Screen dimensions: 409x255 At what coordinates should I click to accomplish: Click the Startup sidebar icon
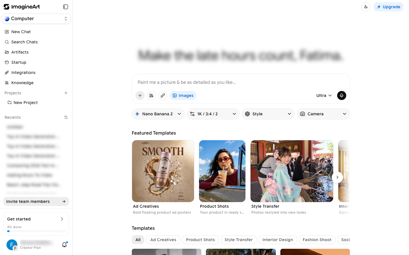pos(7,62)
